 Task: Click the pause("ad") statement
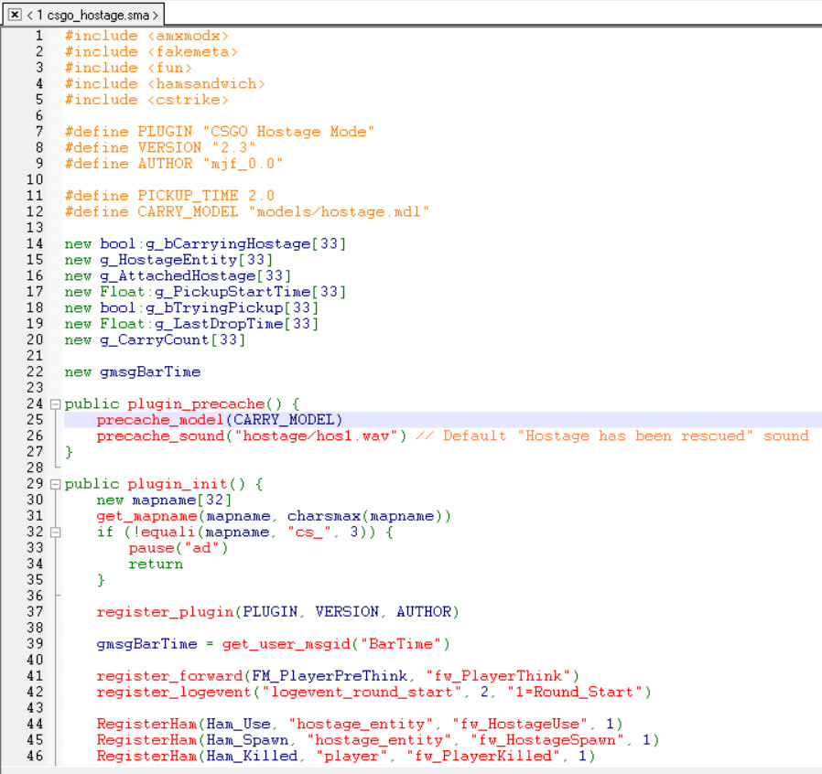[x=178, y=548]
